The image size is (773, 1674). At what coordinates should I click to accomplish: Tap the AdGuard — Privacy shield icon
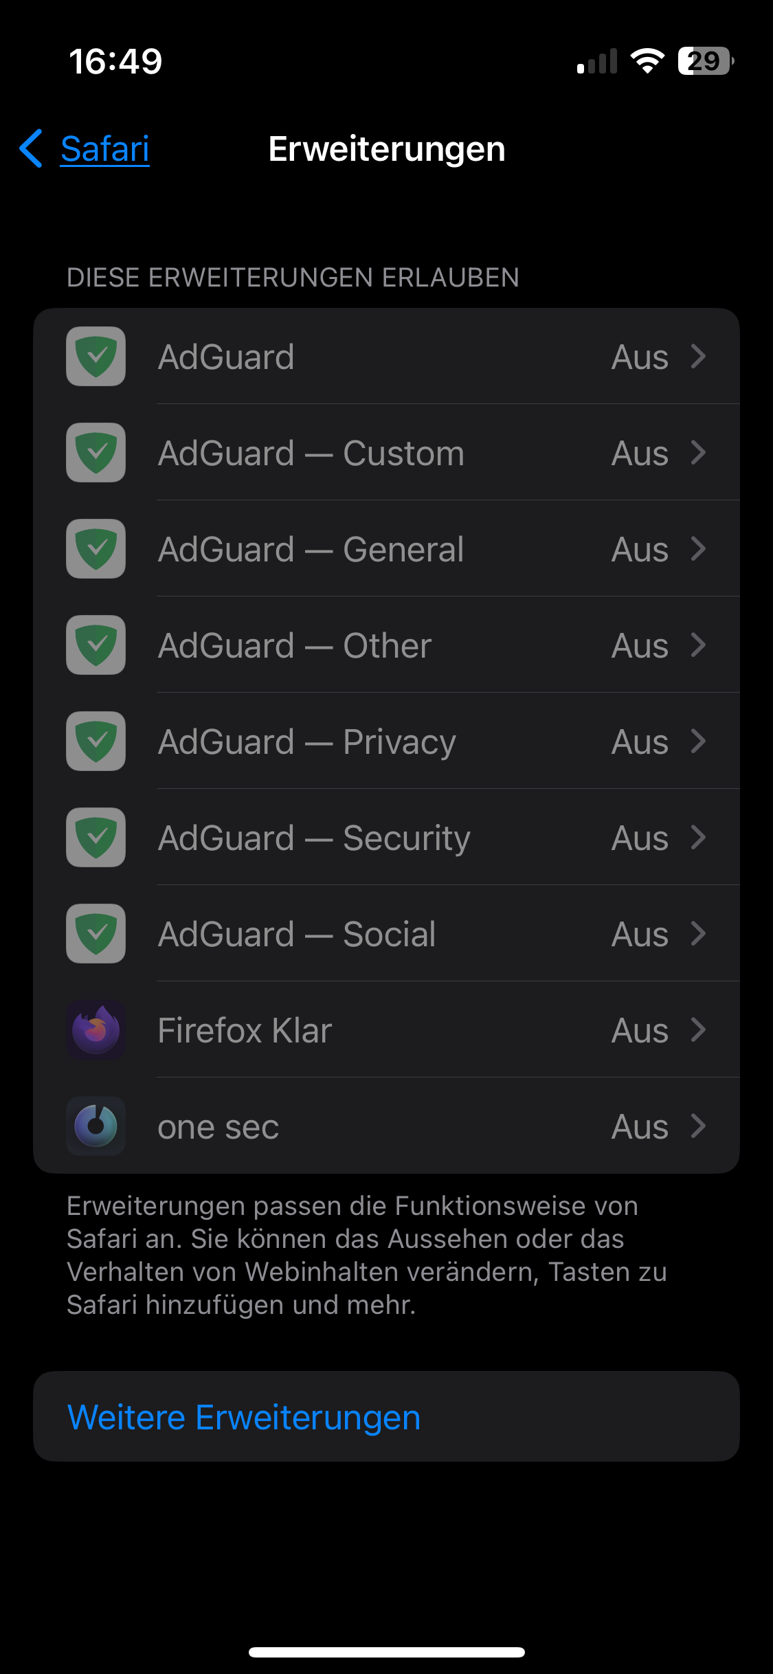click(96, 741)
